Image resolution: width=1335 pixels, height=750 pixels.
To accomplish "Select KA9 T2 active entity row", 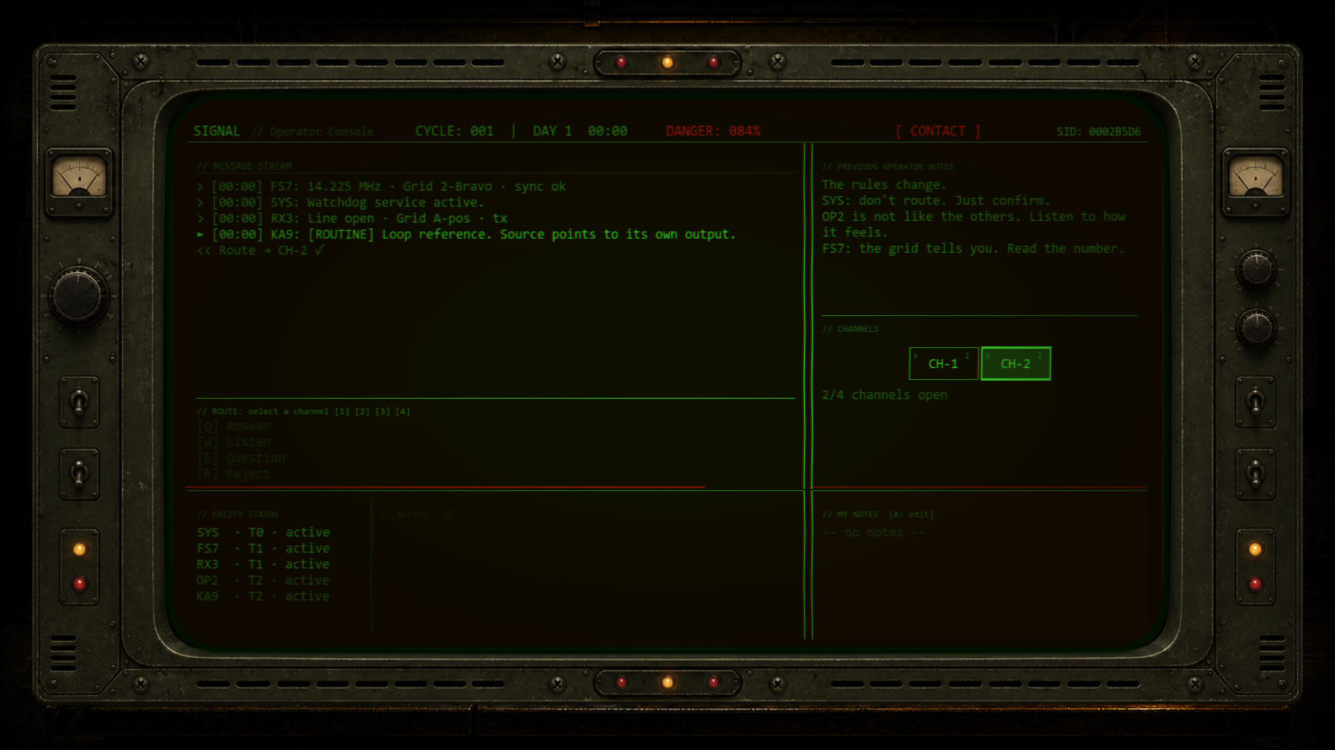I will [x=264, y=597].
